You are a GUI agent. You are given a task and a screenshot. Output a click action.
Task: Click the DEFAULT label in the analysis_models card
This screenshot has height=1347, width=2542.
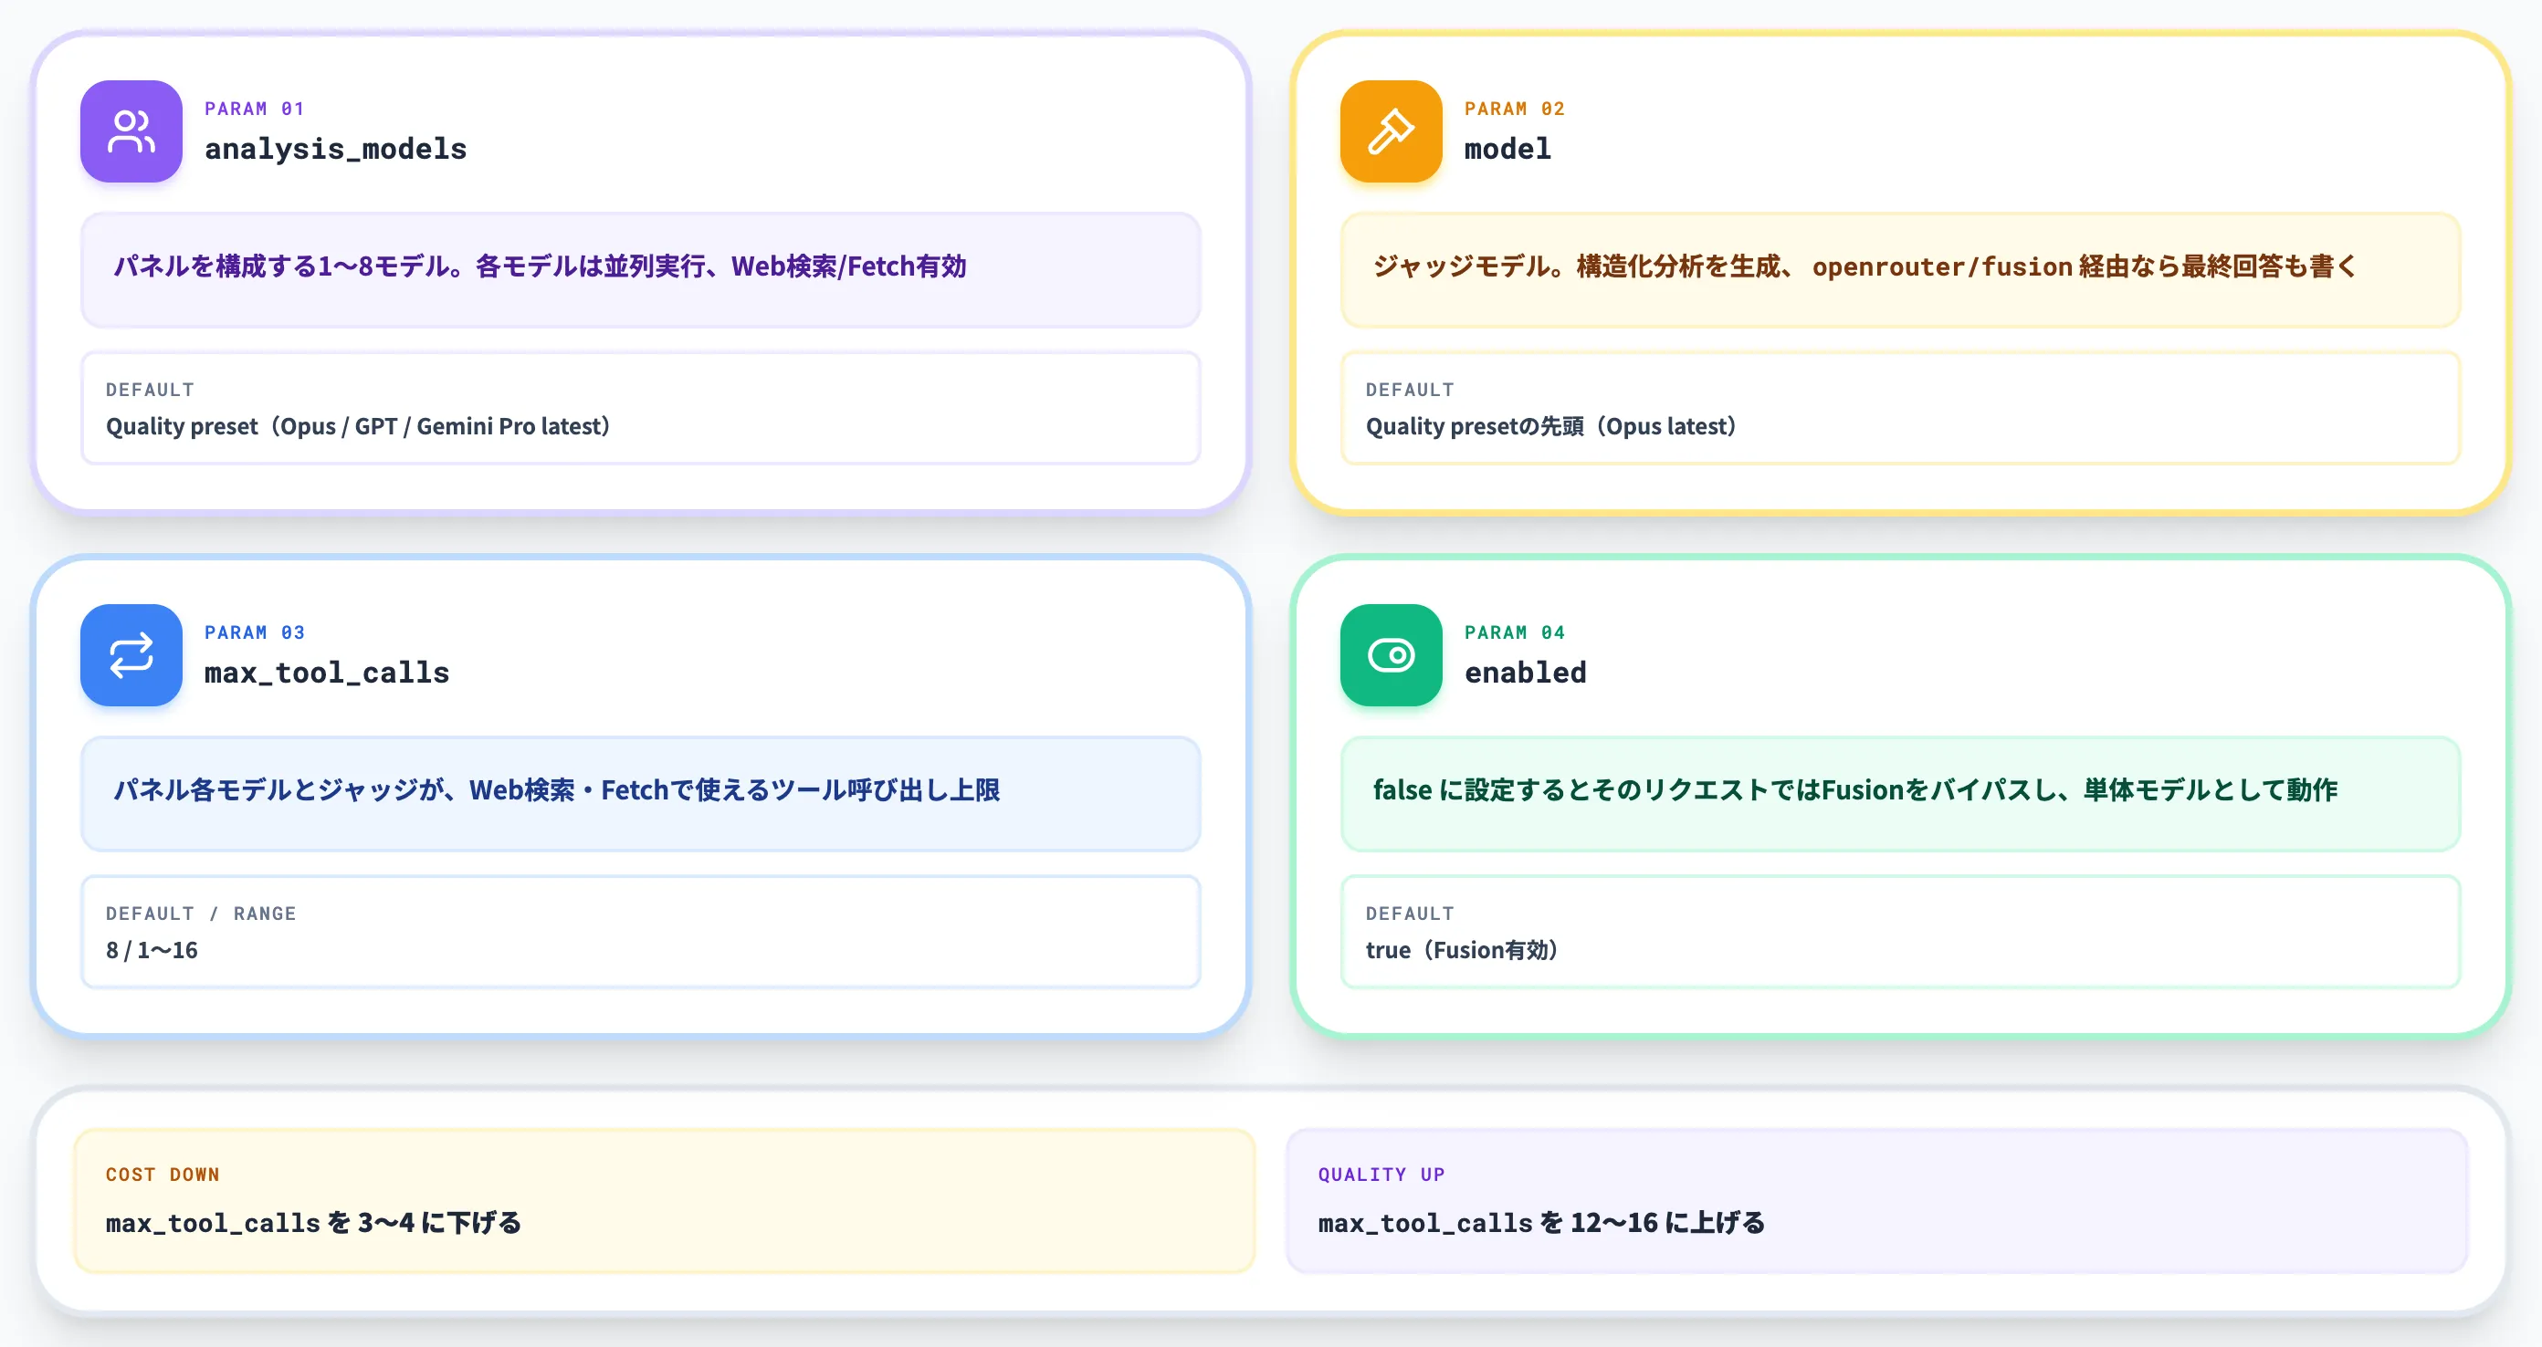(150, 390)
